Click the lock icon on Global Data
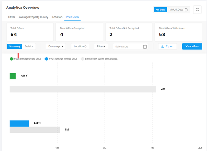This screenshot has width=207, height=151. pos(186,9)
